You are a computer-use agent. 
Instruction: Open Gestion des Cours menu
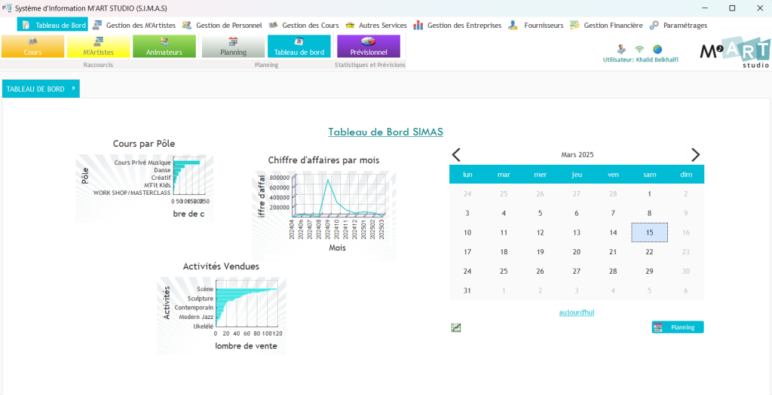(304, 25)
